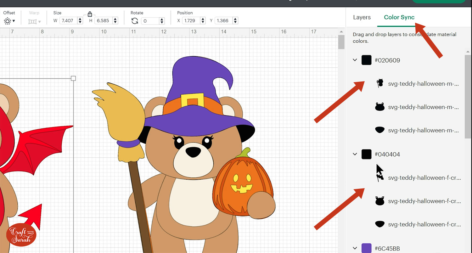Click the X position input field
Screen dimensions: 472x253
point(190,21)
